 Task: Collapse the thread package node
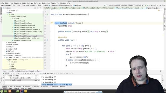(x=11, y=19)
